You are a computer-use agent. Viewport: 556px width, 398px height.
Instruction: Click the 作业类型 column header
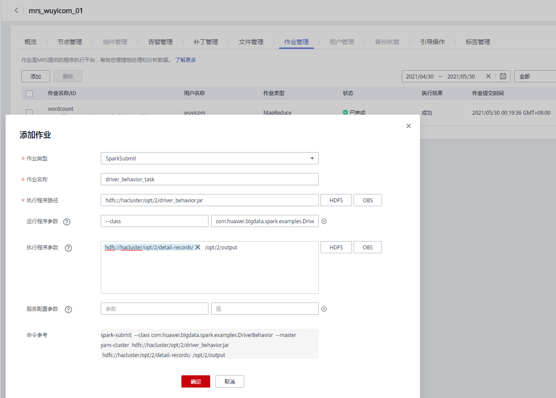[274, 93]
